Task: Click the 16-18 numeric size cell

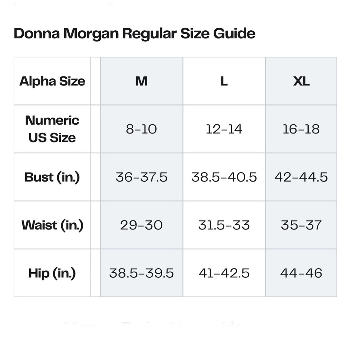Action: 301,129
